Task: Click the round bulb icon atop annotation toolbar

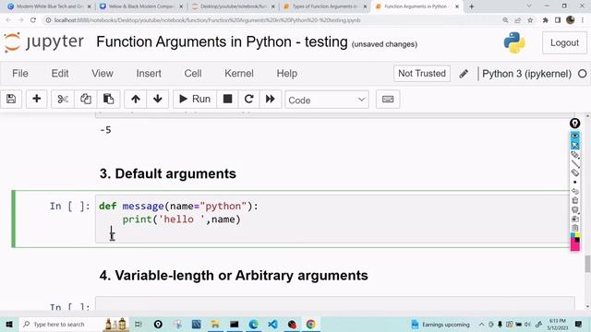Action: tap(574, 123)
